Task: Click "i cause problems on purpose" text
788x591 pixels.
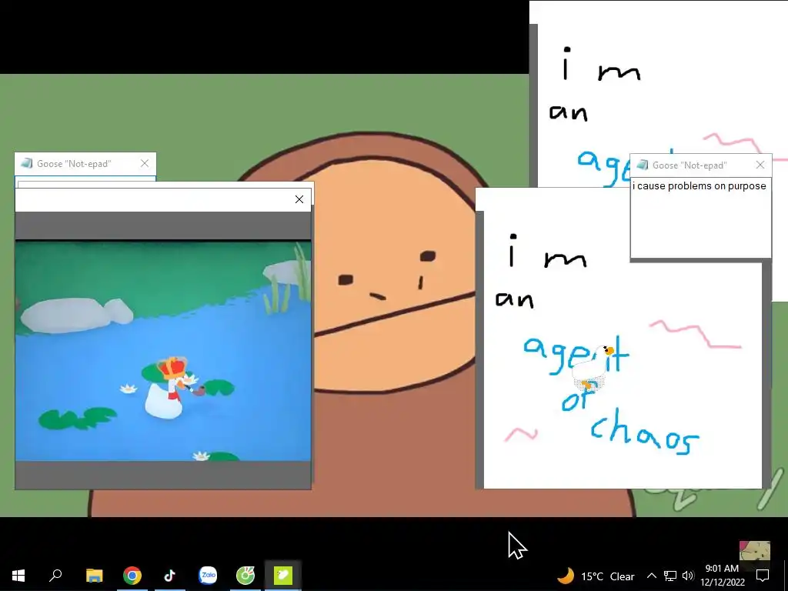Action: (x=699, y=186)
